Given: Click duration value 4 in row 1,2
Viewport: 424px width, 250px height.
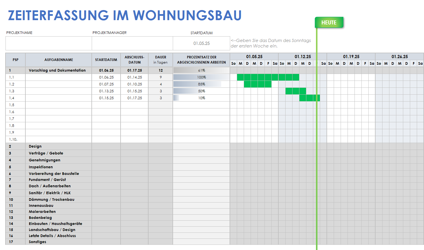Looking at the screenshot, I should [x=161, y=84].
